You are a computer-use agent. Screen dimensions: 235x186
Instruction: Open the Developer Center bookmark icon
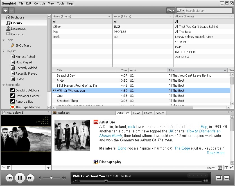click(x=13, y=96)
